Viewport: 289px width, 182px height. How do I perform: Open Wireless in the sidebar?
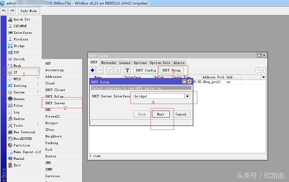[x=21, y=39]
